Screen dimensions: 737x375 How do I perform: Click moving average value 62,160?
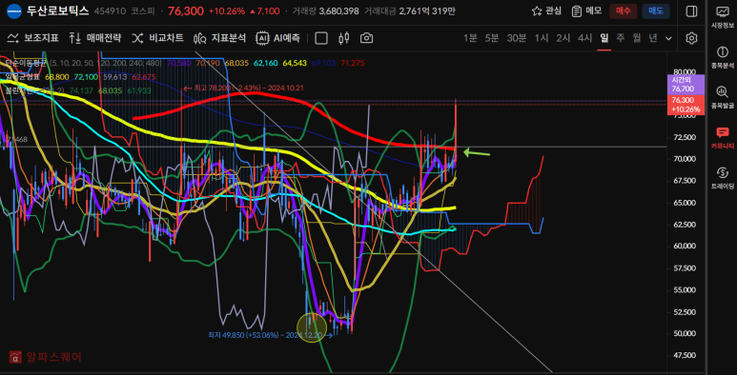tap(265, 63)
